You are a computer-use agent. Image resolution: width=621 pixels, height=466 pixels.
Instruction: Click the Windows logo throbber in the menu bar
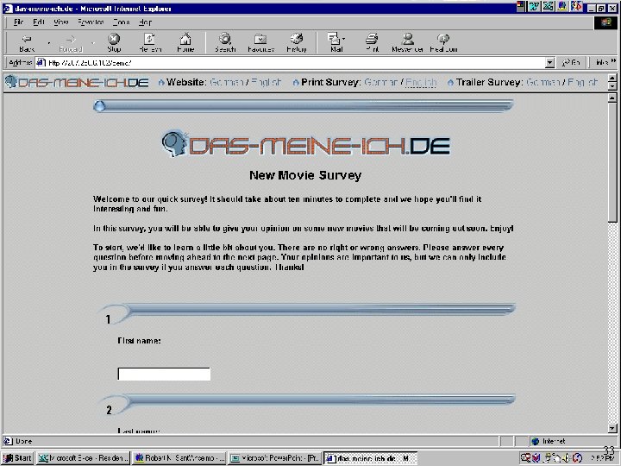[x=606, y=22]
